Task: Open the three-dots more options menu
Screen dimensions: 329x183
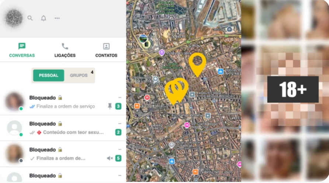Action: [x=57, y=18]
